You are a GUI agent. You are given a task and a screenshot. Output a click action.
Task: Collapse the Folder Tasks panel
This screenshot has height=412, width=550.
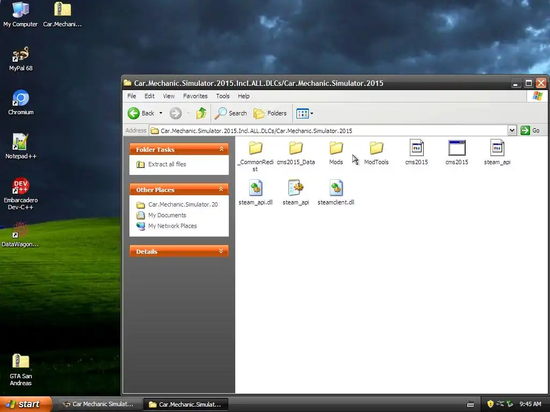coord(221,149)
